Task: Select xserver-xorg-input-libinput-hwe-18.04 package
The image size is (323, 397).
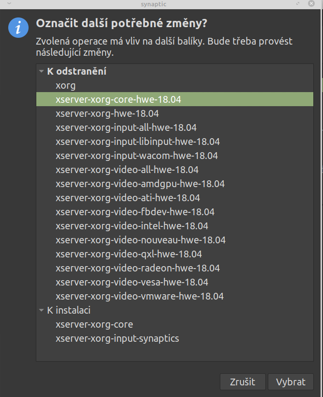Action: point(138,142)
